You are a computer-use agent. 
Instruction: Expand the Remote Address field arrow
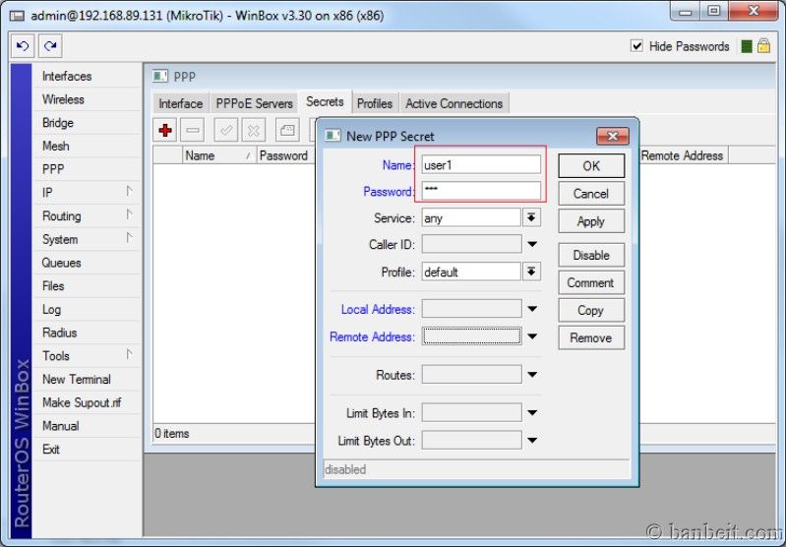click(x=532, y=336)
